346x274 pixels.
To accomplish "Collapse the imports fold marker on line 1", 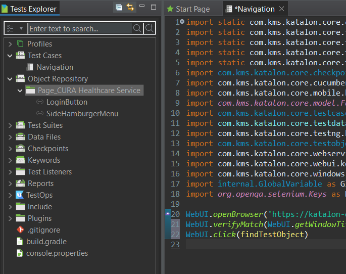I will click(182, 22).
